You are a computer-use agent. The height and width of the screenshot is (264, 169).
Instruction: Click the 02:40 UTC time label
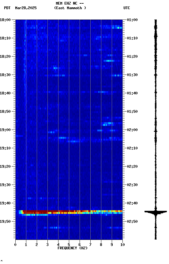[x=132, y=203]
